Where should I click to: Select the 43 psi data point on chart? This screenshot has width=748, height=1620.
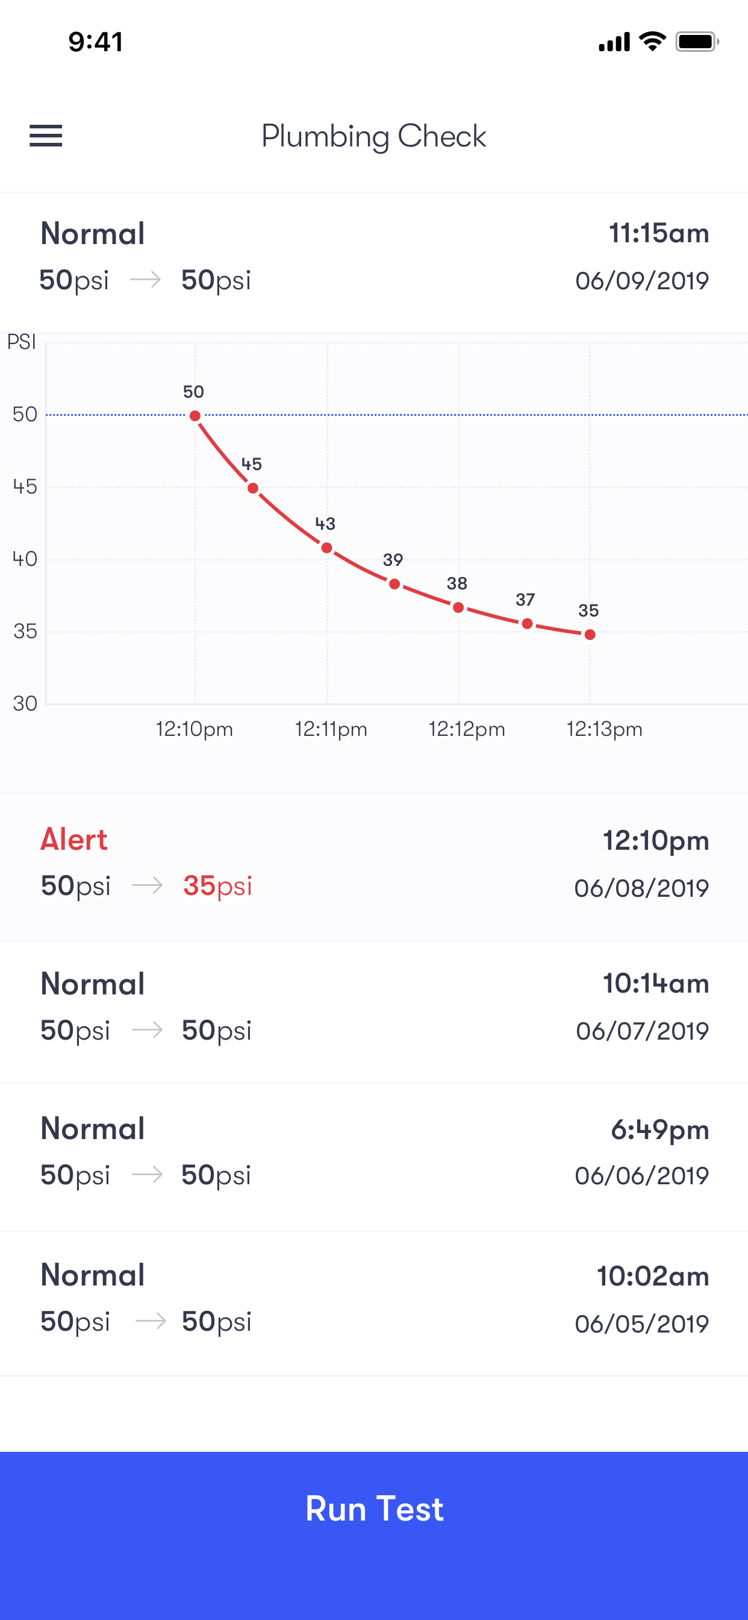point(327,548)
